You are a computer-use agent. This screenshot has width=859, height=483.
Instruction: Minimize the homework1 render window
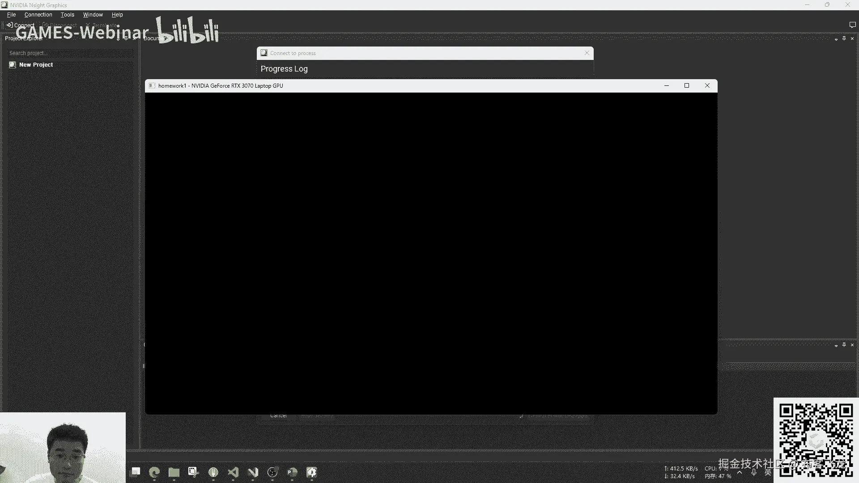tap(666, 85)
